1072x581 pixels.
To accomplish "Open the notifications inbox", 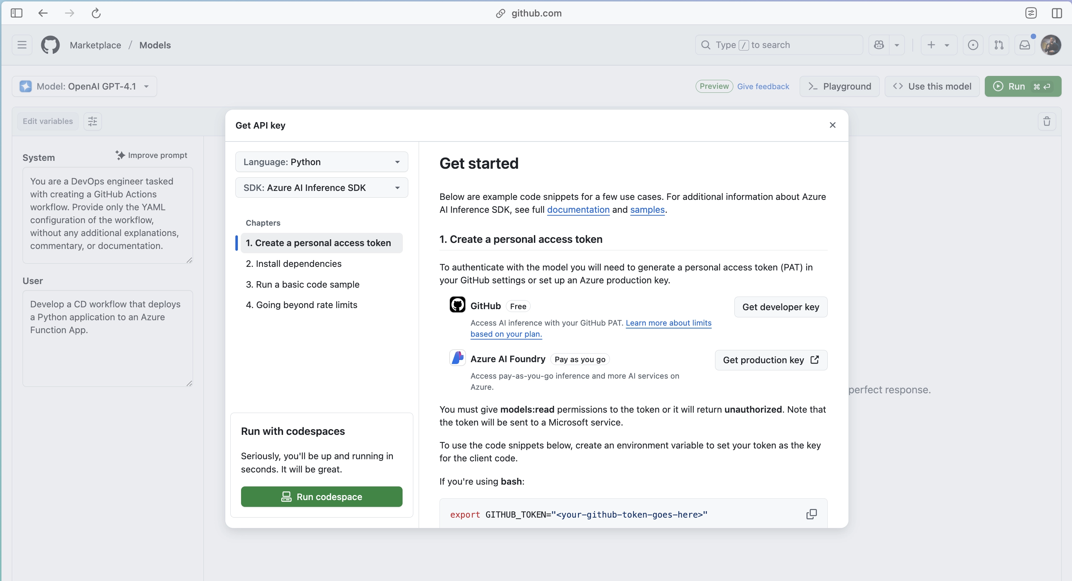I will pyautogui.click(x=1025, y=45).
